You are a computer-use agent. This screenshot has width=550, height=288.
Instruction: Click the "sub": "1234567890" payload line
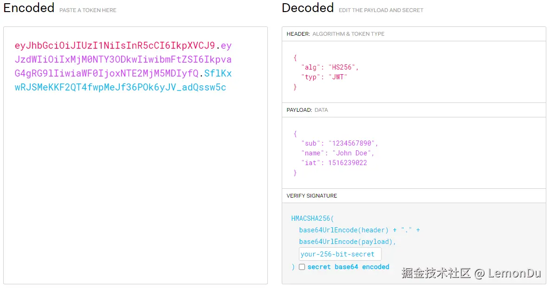(340, 143)
